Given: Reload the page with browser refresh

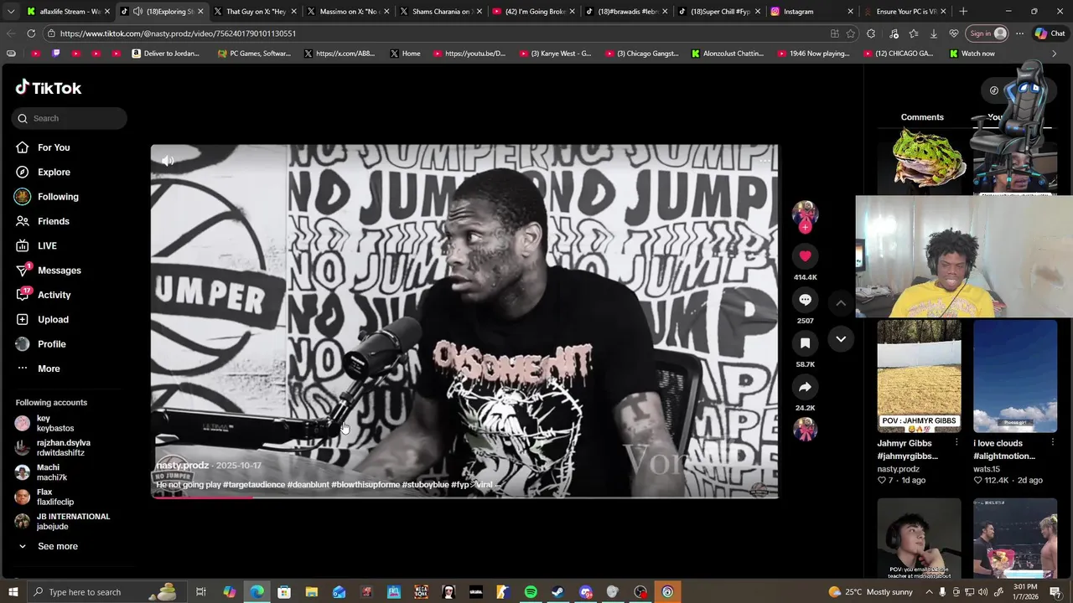Looking at the screenshot, I should (31, 33).
